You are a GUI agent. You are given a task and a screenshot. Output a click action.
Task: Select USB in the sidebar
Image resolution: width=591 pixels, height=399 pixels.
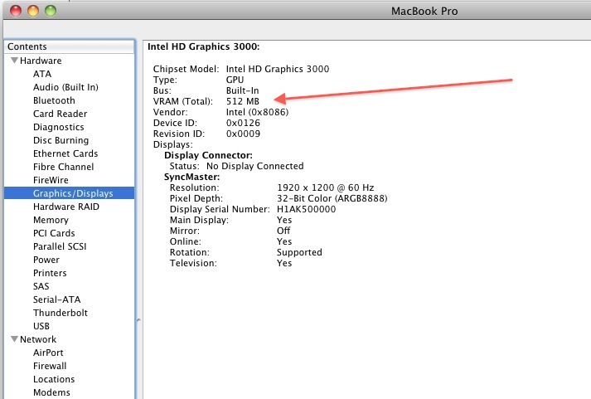coord(41,326)
